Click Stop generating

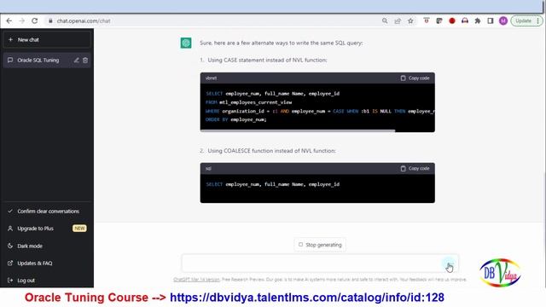(x=320, y=245)
